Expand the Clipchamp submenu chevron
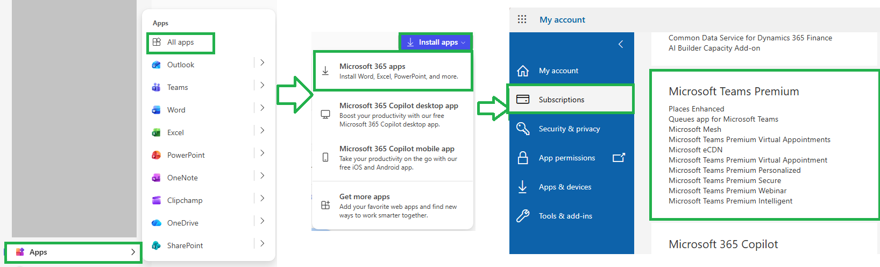This screenshot has width=880, height=267. pyautogui.click(x=262, y=198)
